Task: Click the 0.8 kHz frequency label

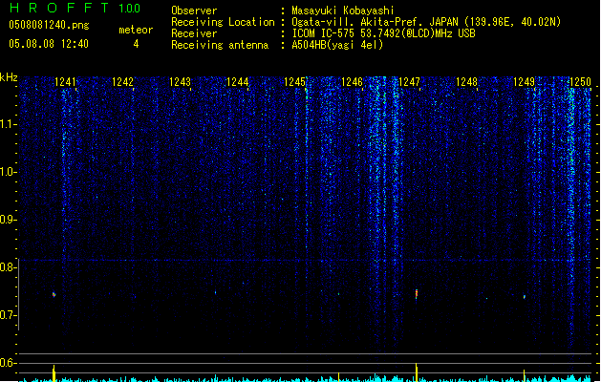Action: (9, 267)
